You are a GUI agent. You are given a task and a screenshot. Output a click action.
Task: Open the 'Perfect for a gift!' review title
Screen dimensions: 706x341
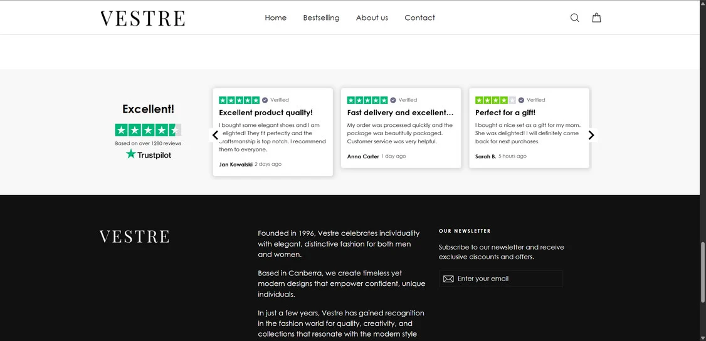[x=505, y=113]
